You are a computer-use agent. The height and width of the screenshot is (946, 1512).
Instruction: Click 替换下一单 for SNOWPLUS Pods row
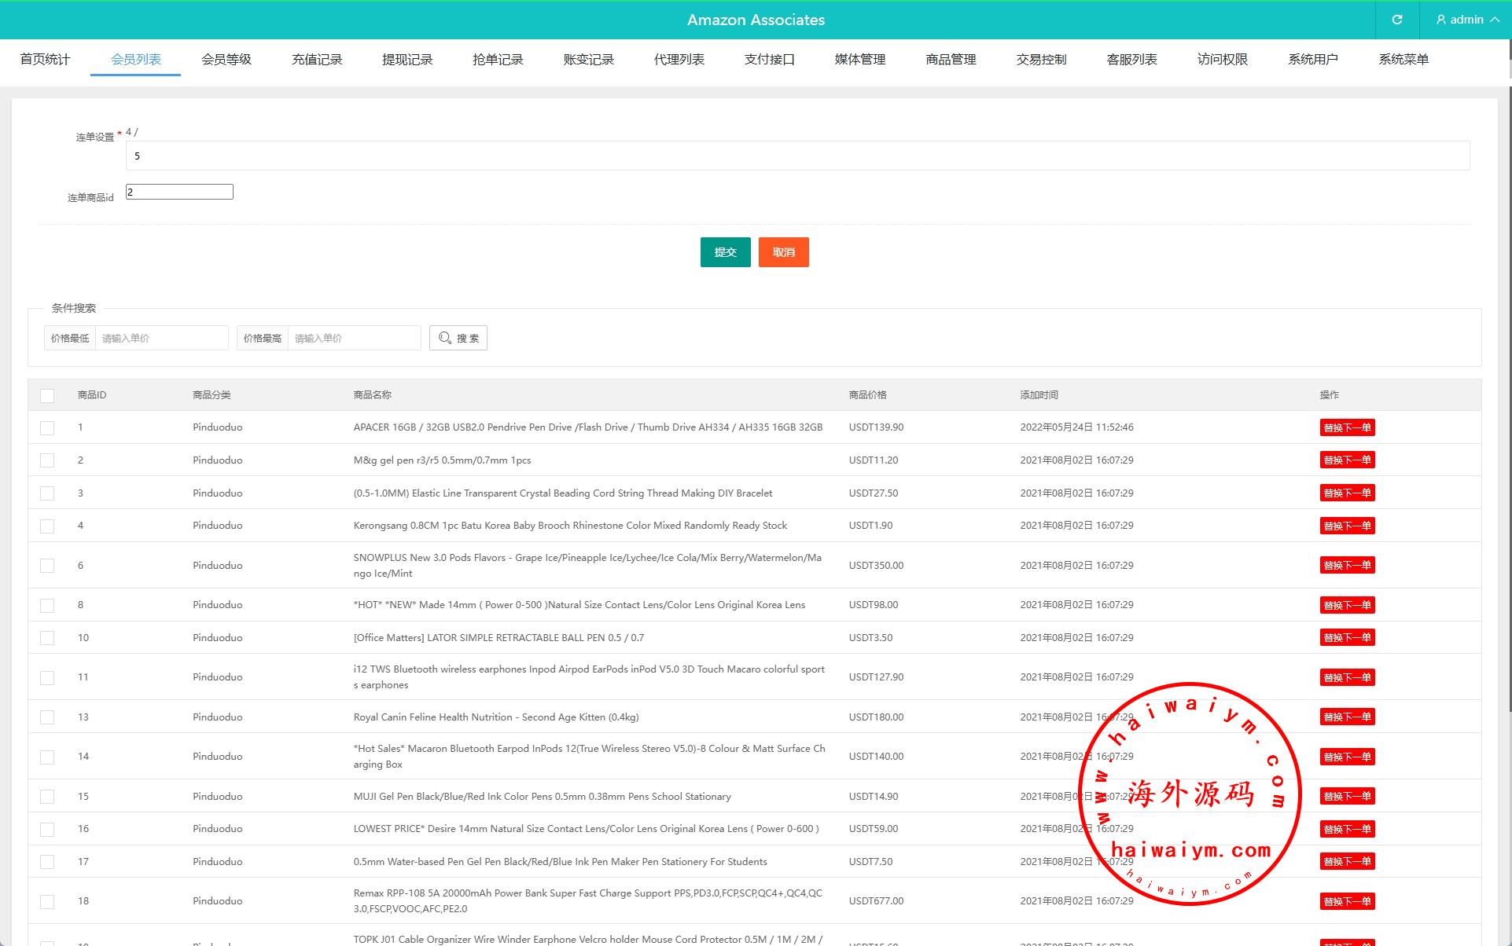tap(1347, 565)
